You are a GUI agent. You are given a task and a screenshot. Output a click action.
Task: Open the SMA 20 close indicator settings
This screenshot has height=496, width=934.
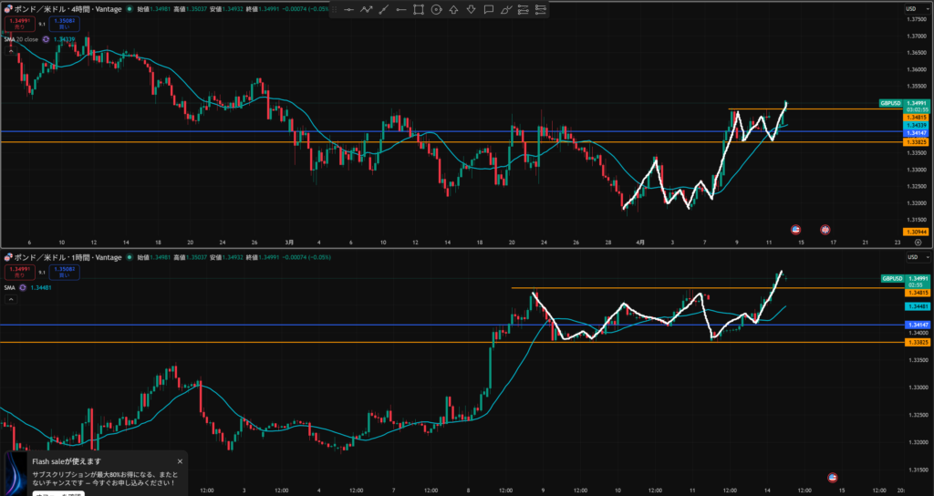pos(26,39)
